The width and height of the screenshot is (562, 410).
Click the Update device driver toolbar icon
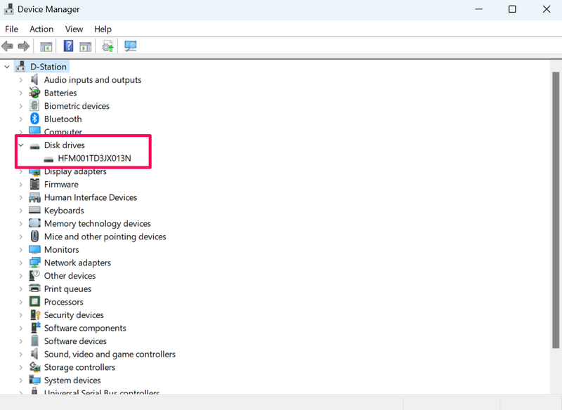(107, 46)
